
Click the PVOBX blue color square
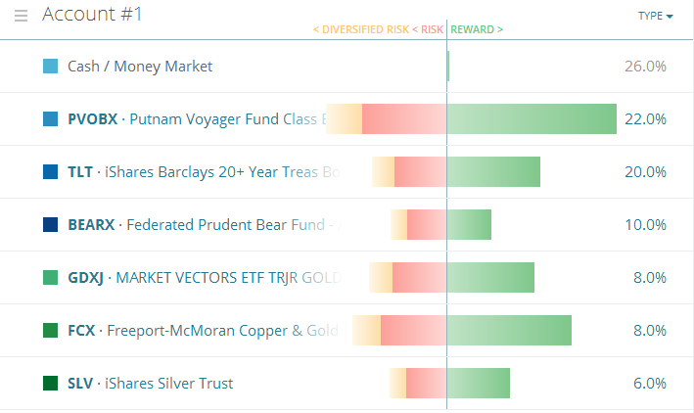pyautogui.click(x=51, y=119)
